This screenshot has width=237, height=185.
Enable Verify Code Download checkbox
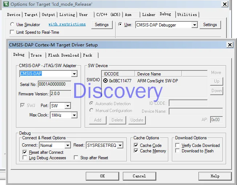pyautogui.click(x=177, y=145)
